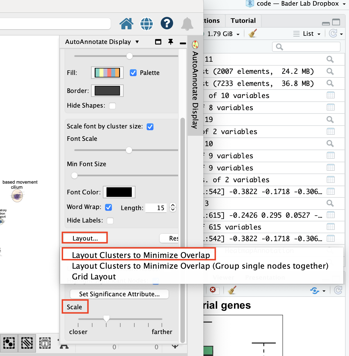The height and width of the screenshot is (356, 349).
Task: Click the notifications bell icon
Action: [x=187, y=24]
